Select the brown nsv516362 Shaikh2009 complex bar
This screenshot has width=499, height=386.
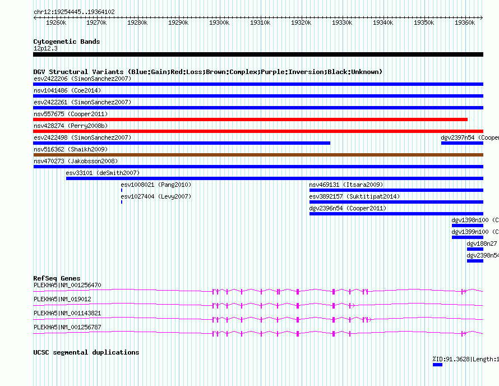click(258, 155)
